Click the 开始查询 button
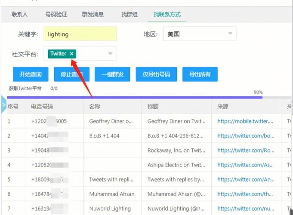This screenshot has height=215, width=293. 31,74
